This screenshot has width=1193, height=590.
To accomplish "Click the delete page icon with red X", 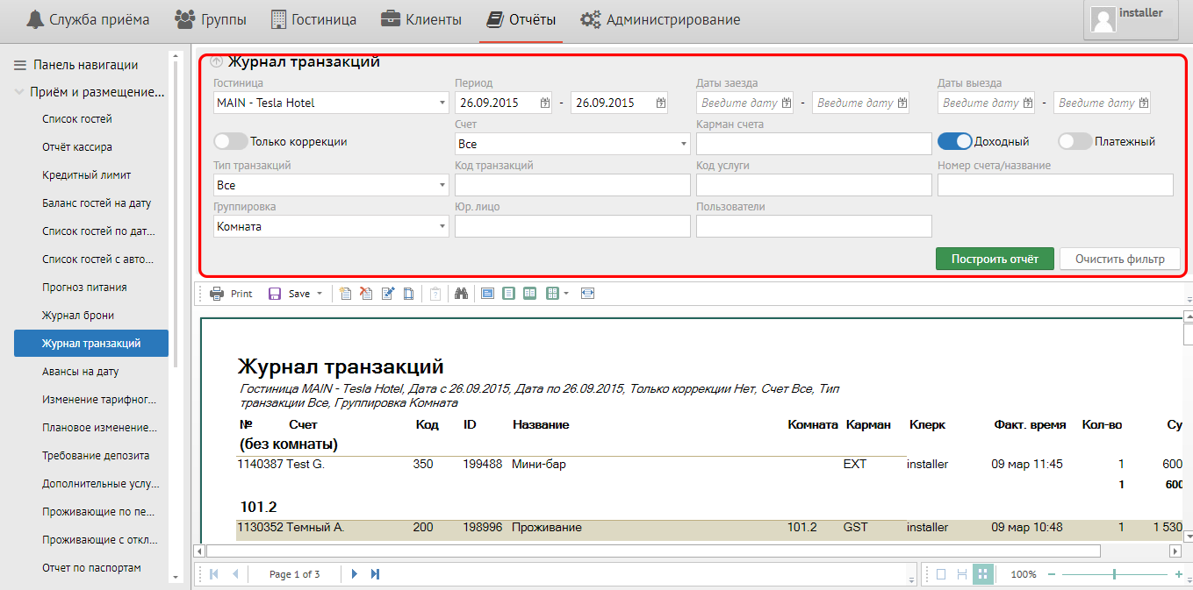I will 367,294.
